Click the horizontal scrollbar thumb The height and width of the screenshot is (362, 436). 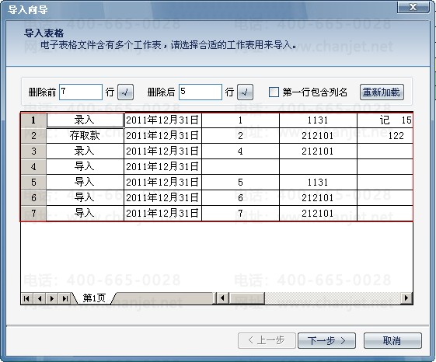pyautogui.click(x=247, y=298)
